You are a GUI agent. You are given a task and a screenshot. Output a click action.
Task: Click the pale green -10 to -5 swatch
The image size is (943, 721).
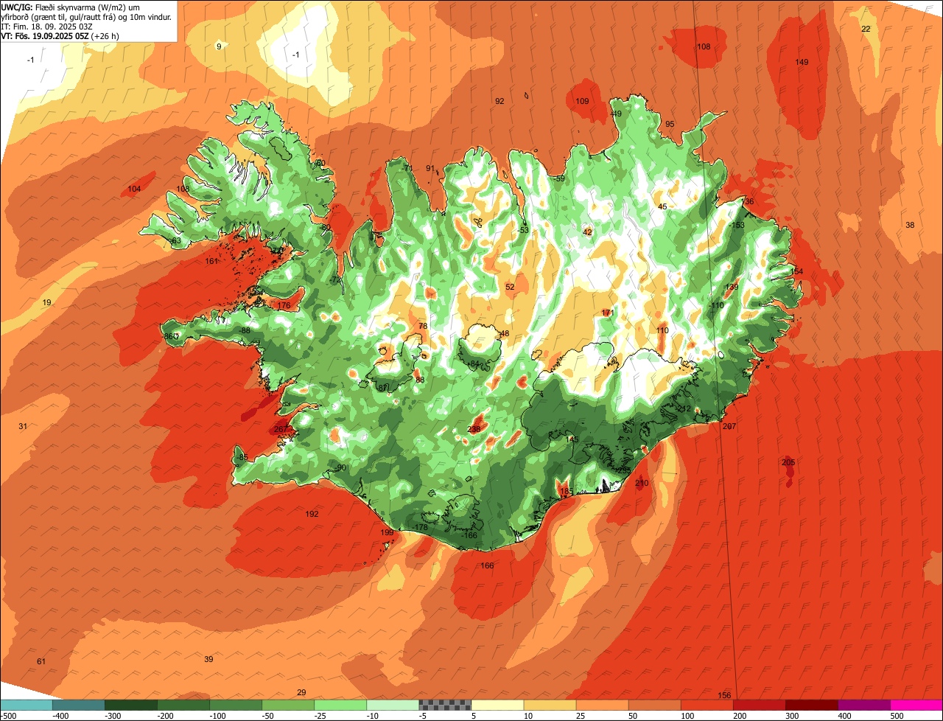pyautogui.click(x=393, y=705)
